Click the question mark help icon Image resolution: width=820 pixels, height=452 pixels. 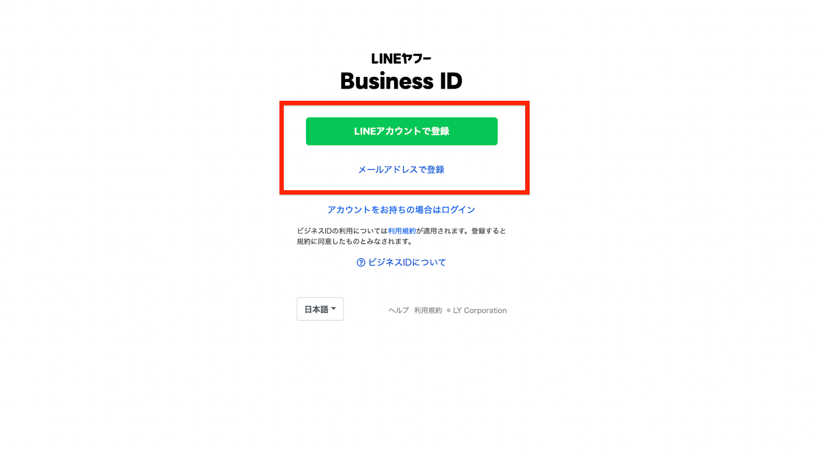point(361,262)
